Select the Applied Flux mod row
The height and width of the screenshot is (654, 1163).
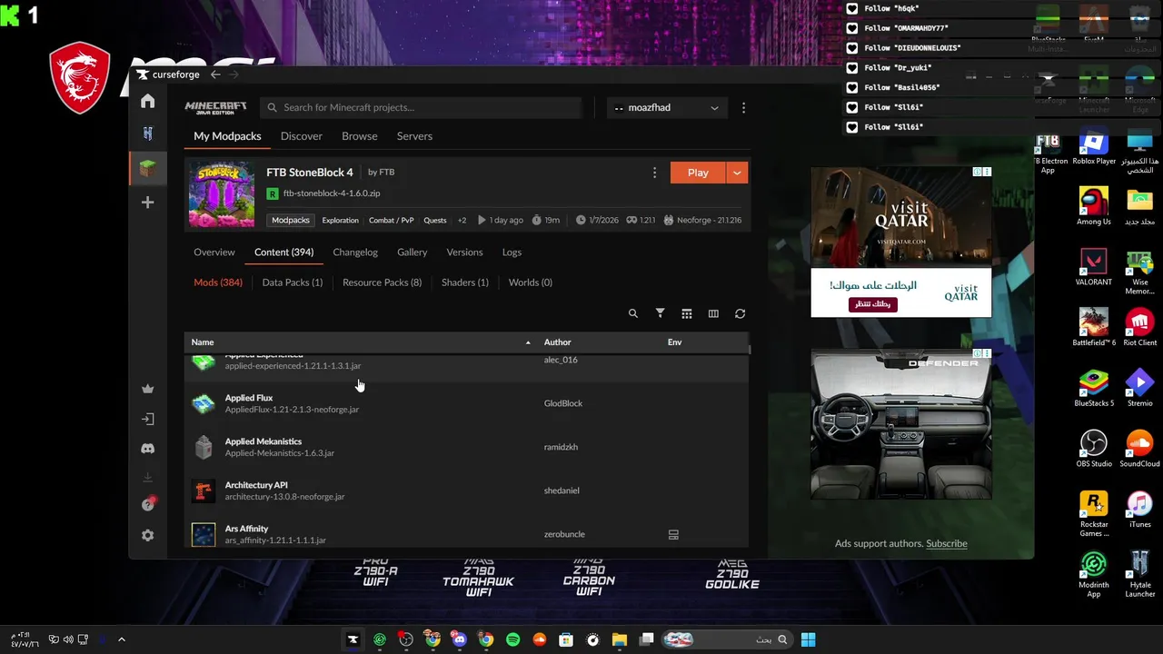pyautogui.click(x=466, y=403)
